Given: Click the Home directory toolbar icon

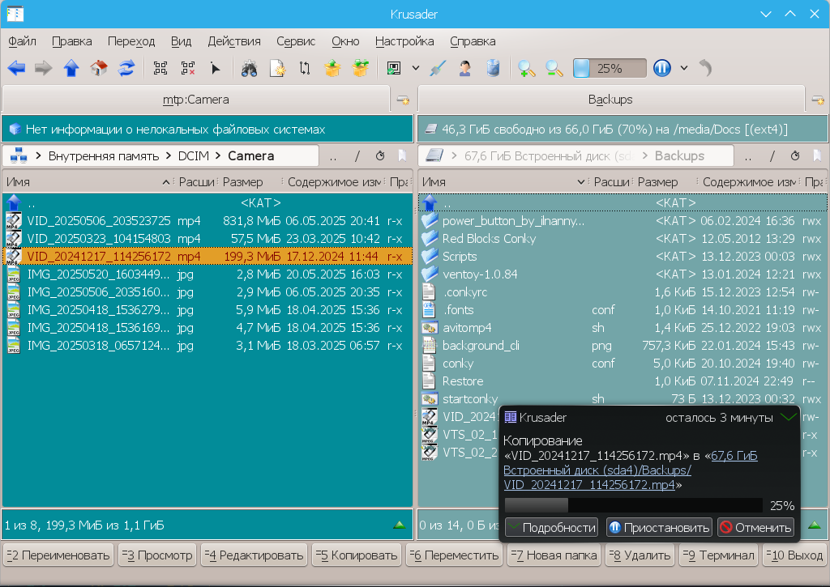Looking at the screenshot, I should pyautogui.click(x=99, y=69).
